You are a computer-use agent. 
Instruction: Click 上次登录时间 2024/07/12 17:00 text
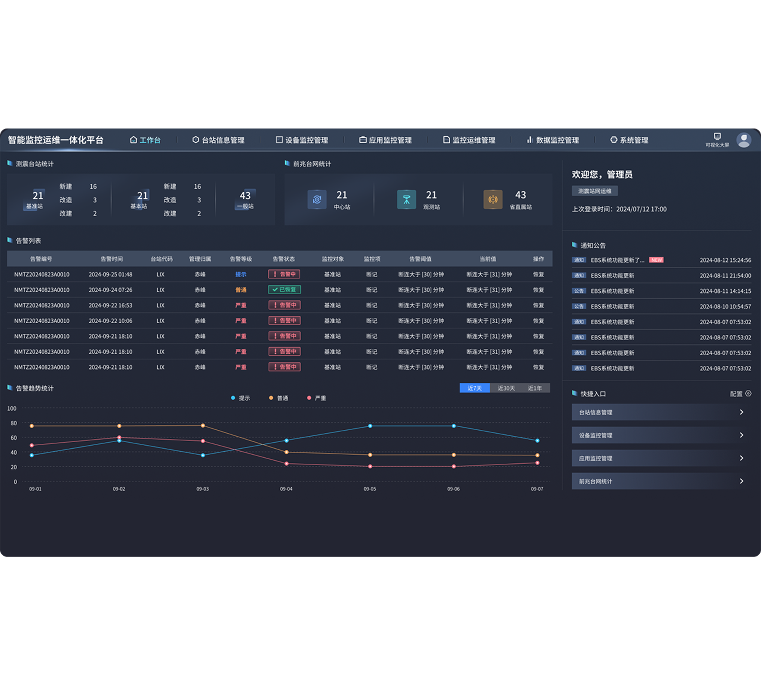pyautogui.click(x=619, y=209)
